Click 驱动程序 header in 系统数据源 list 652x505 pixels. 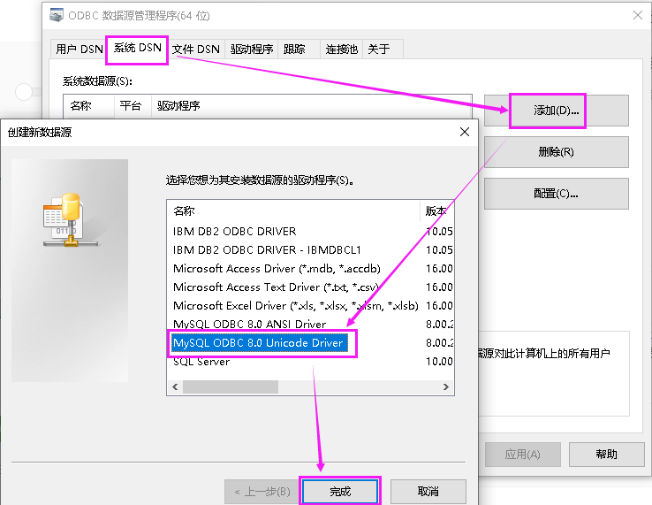coord(312,106)
